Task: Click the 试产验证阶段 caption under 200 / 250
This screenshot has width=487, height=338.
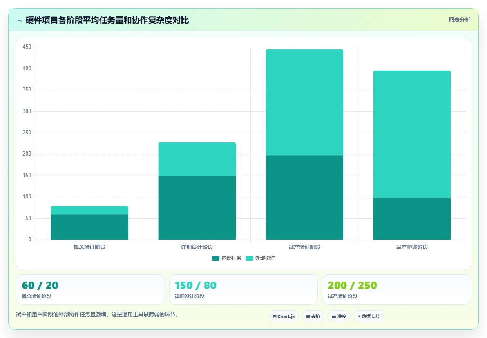Action: [343, 296]
